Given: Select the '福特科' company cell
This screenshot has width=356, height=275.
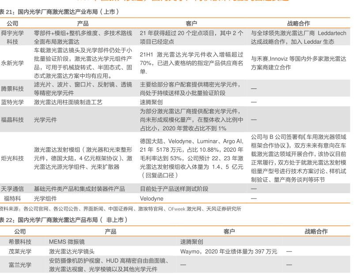Looking at the screenshot, I should coord(12,199).
